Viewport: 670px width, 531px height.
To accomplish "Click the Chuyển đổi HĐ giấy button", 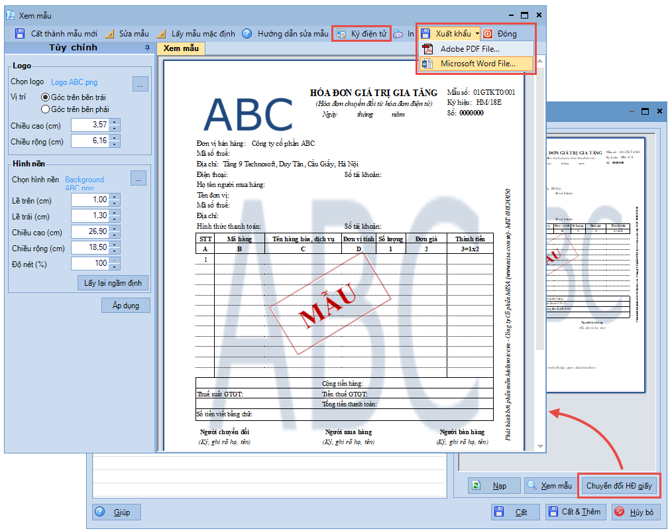I will (x=619, y=486).
